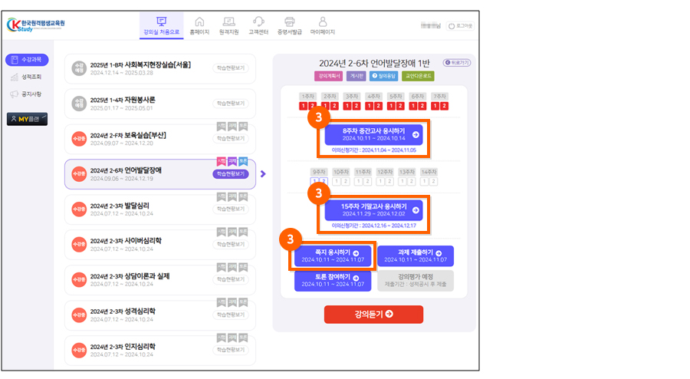
Task: Select the 2024년 2-3차 발달심리 course row
Action: click(159, 209)
